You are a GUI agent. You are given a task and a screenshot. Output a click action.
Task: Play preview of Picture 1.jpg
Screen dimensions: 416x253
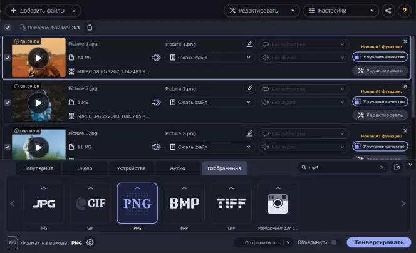[x=38, y=58]
